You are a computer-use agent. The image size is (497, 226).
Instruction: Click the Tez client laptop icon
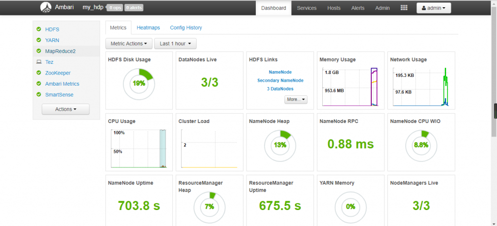(39, 62)
